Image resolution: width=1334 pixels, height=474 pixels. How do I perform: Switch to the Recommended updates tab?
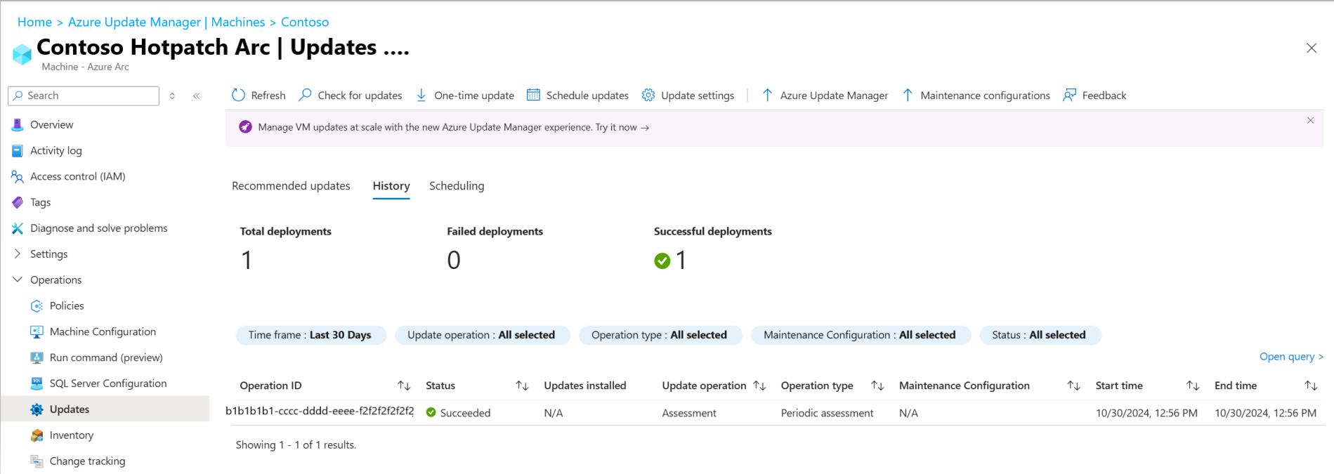click(291, 186)
